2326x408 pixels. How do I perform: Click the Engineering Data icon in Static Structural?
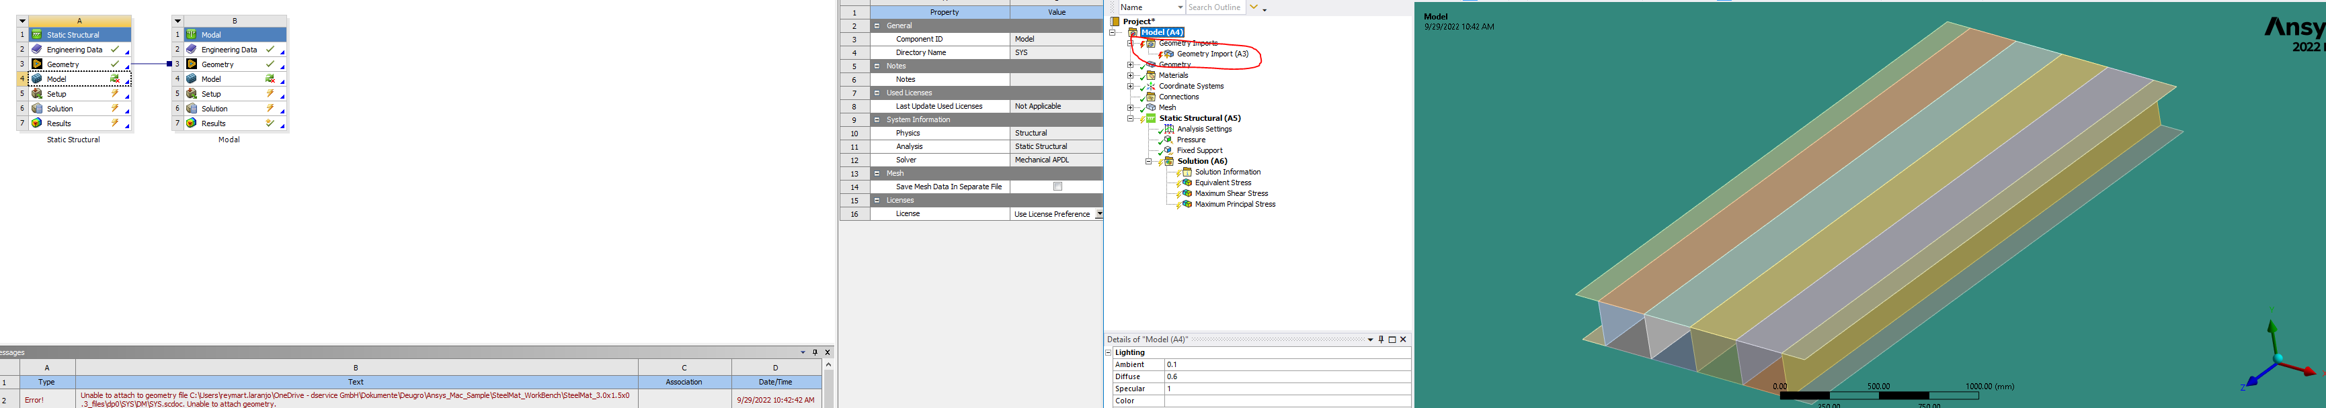[x=37, y=50]
